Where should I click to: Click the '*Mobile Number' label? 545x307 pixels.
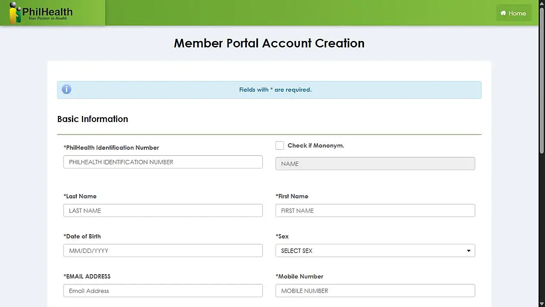click(299, 276)
